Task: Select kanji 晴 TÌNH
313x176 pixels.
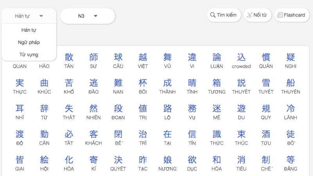Action: [192, 86]
